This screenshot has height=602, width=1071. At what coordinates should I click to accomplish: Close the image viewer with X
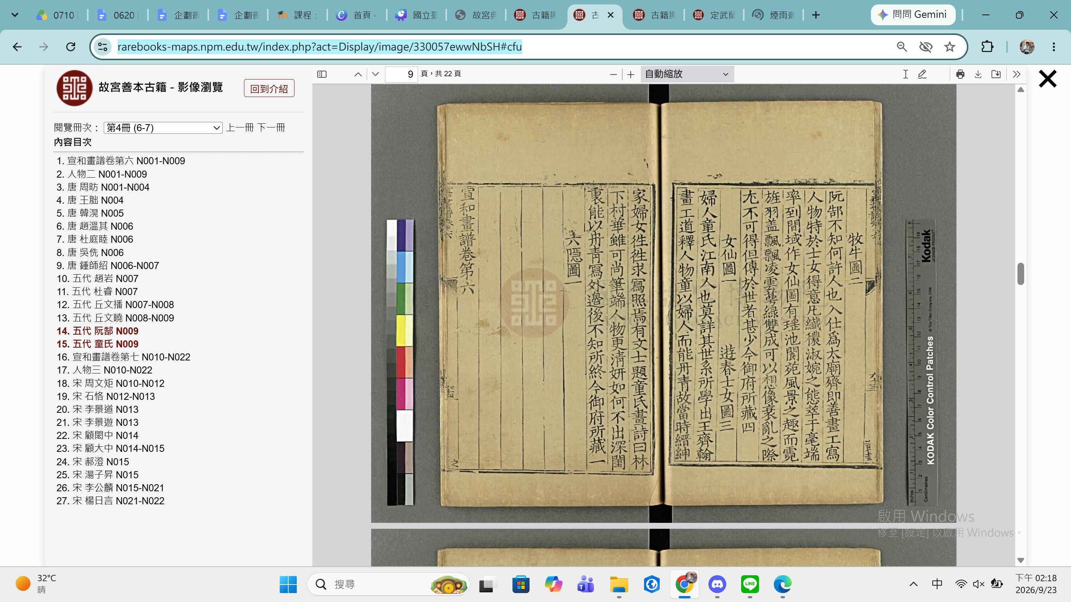point(1047,78)
